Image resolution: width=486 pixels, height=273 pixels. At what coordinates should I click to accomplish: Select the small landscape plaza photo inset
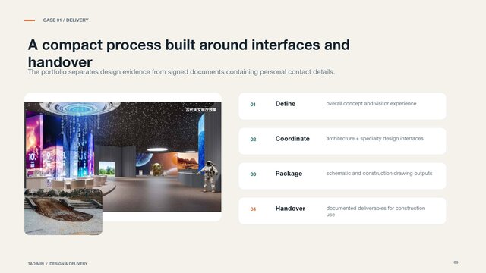coord(64,212)
